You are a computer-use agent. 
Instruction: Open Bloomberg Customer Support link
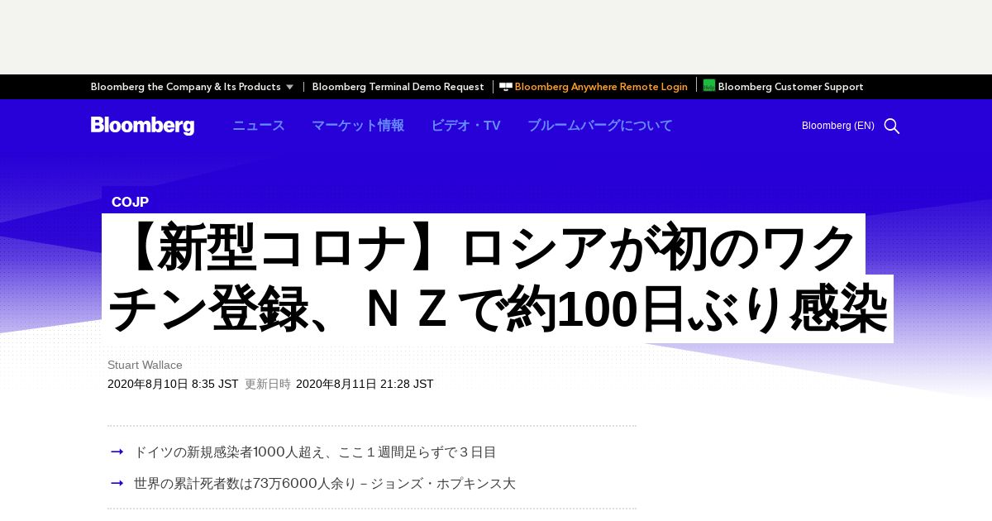[790, 87]
